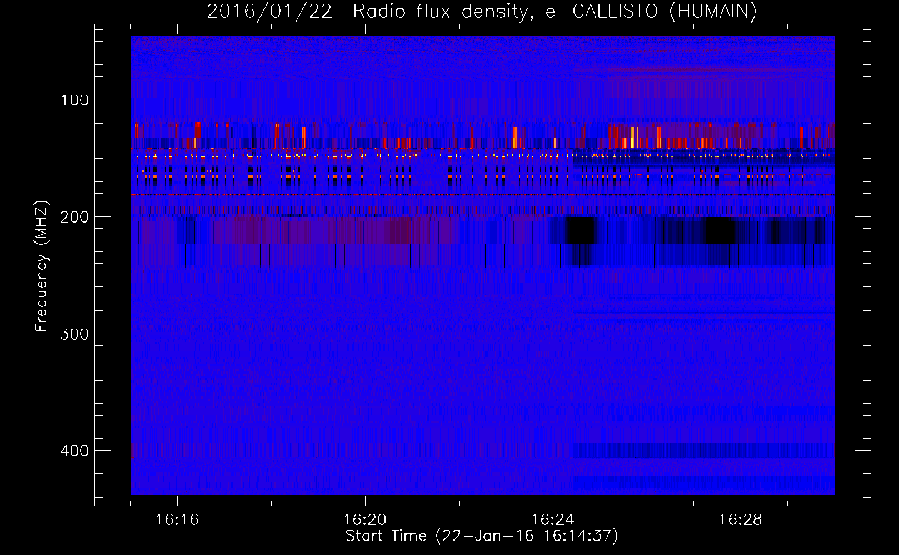Click the 100 frequency tick label
The image size is (899, 555).
75,100
